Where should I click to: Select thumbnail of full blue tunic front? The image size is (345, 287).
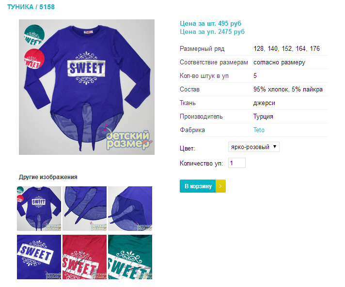click(39, 209)
